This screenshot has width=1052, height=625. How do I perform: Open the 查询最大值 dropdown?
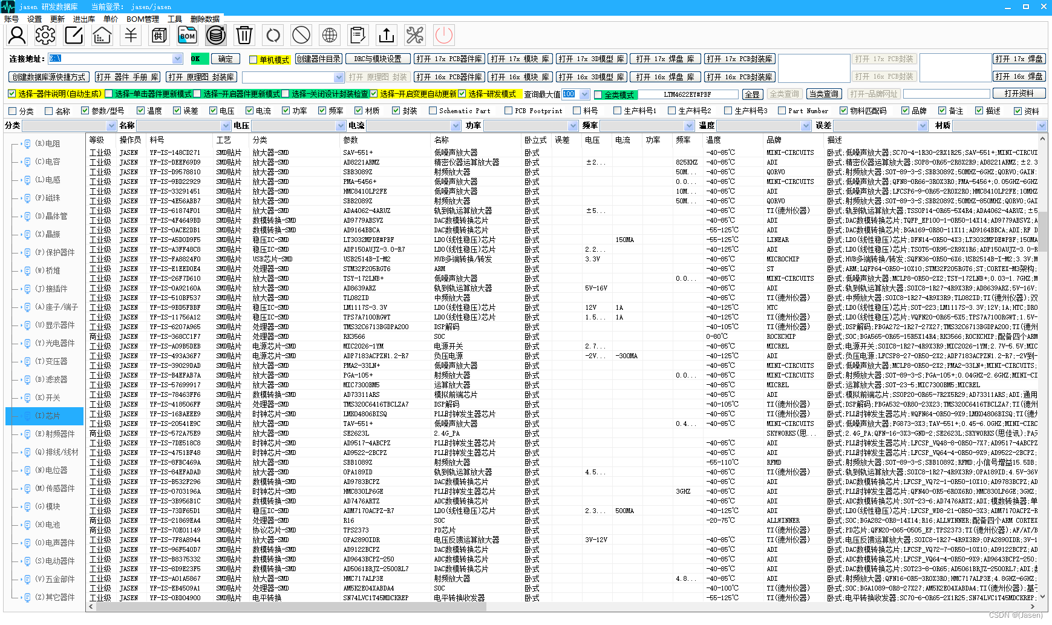[x=584, y=94]
